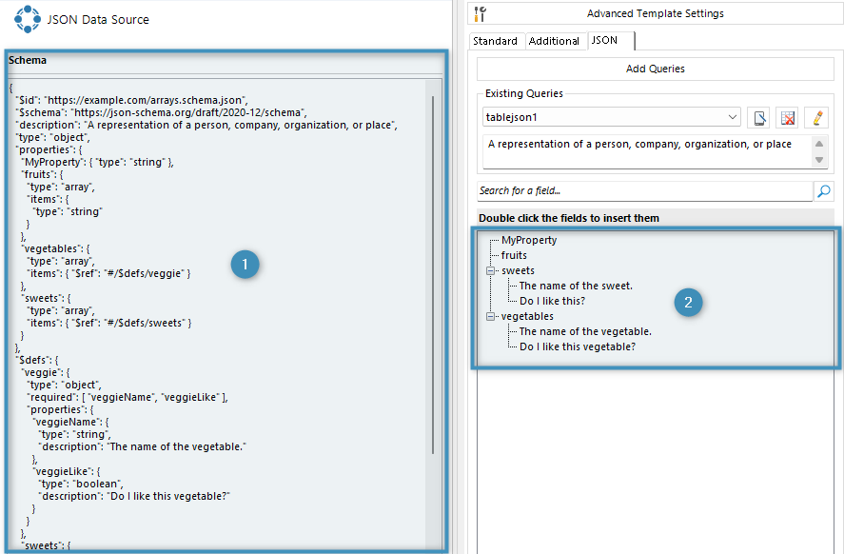844x554 pixels.
Task: Switch to the Standard tab
Action: point(495,41)
